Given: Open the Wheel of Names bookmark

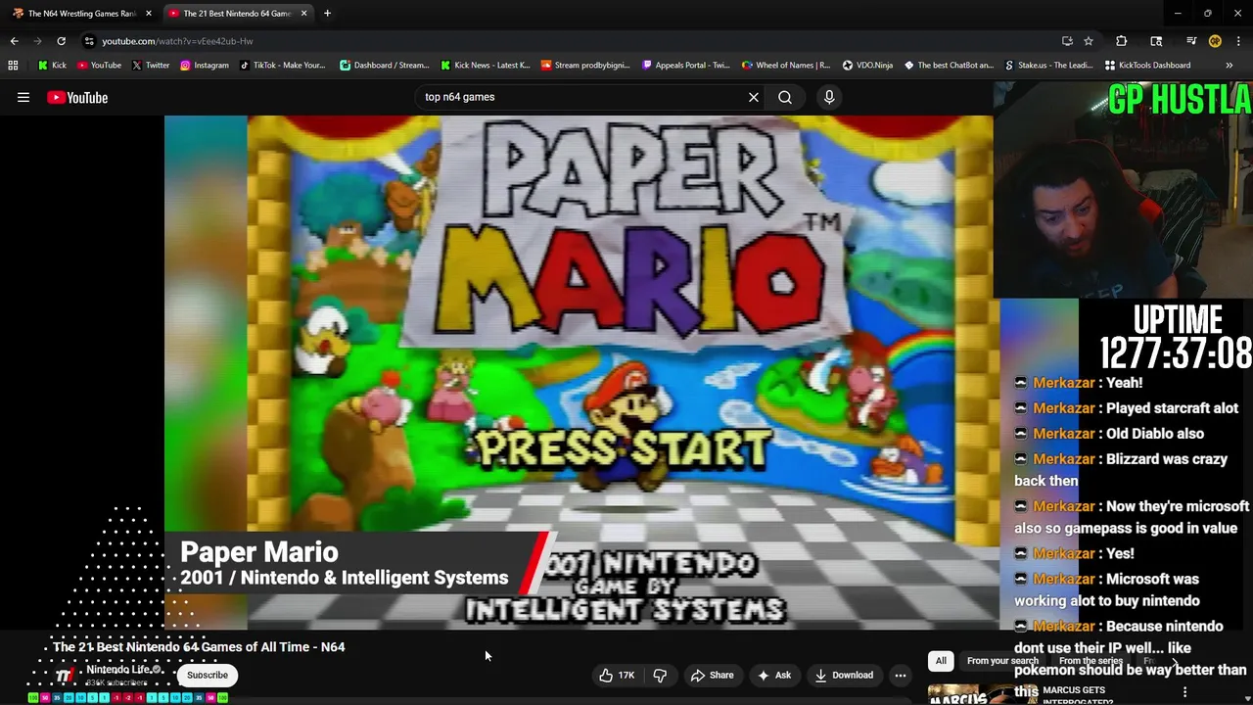Looking at the screenshot, I should click(786, 66).
